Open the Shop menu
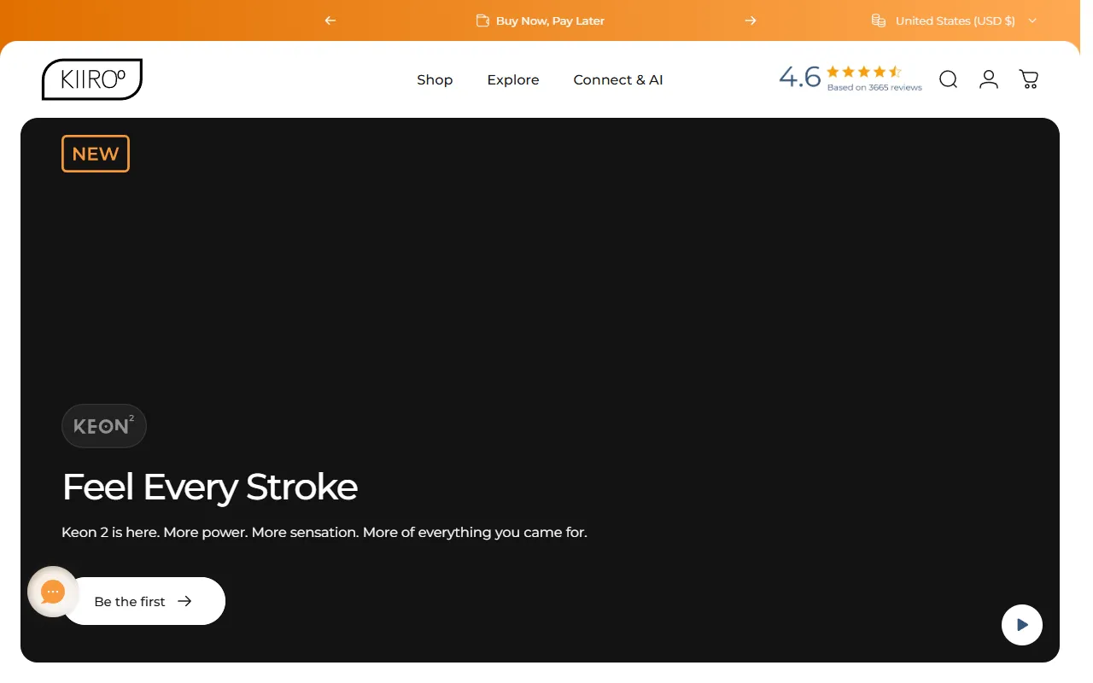Image resolution: width=1093 pixels, height=683 pixels. click(x=435, y=79)
